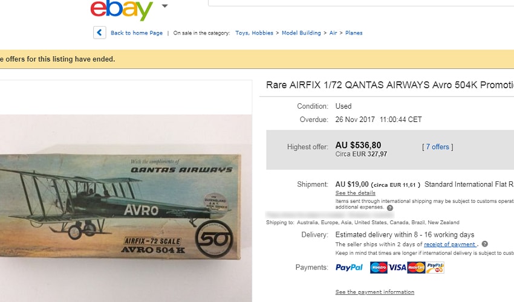This screenshot has width=514, height=302.
Task: Go back to home Page link
Action: (137, 33)
